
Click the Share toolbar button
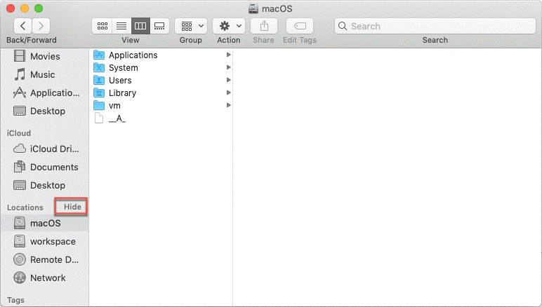(x=264, y=26)
